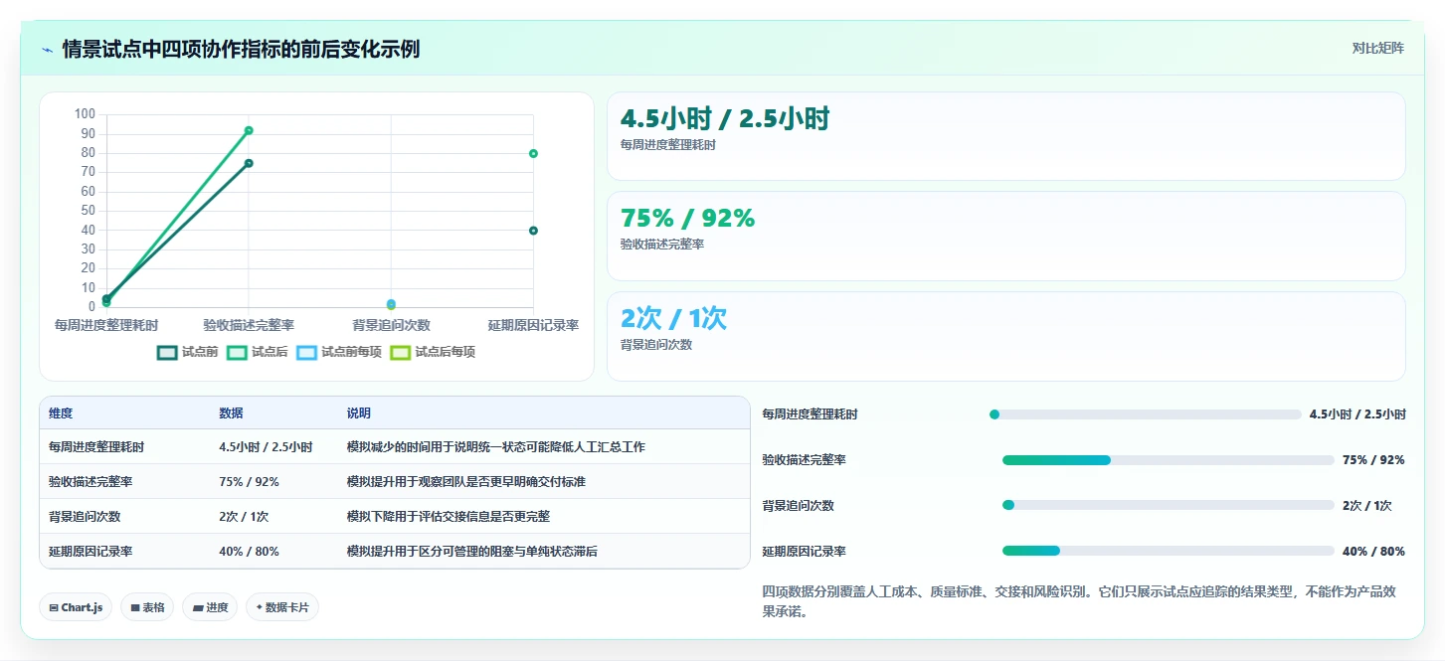Click the footnote paragraph starting 四项数据分别覆盖
1445x661 pixels.
click(x=1081, y=601)
